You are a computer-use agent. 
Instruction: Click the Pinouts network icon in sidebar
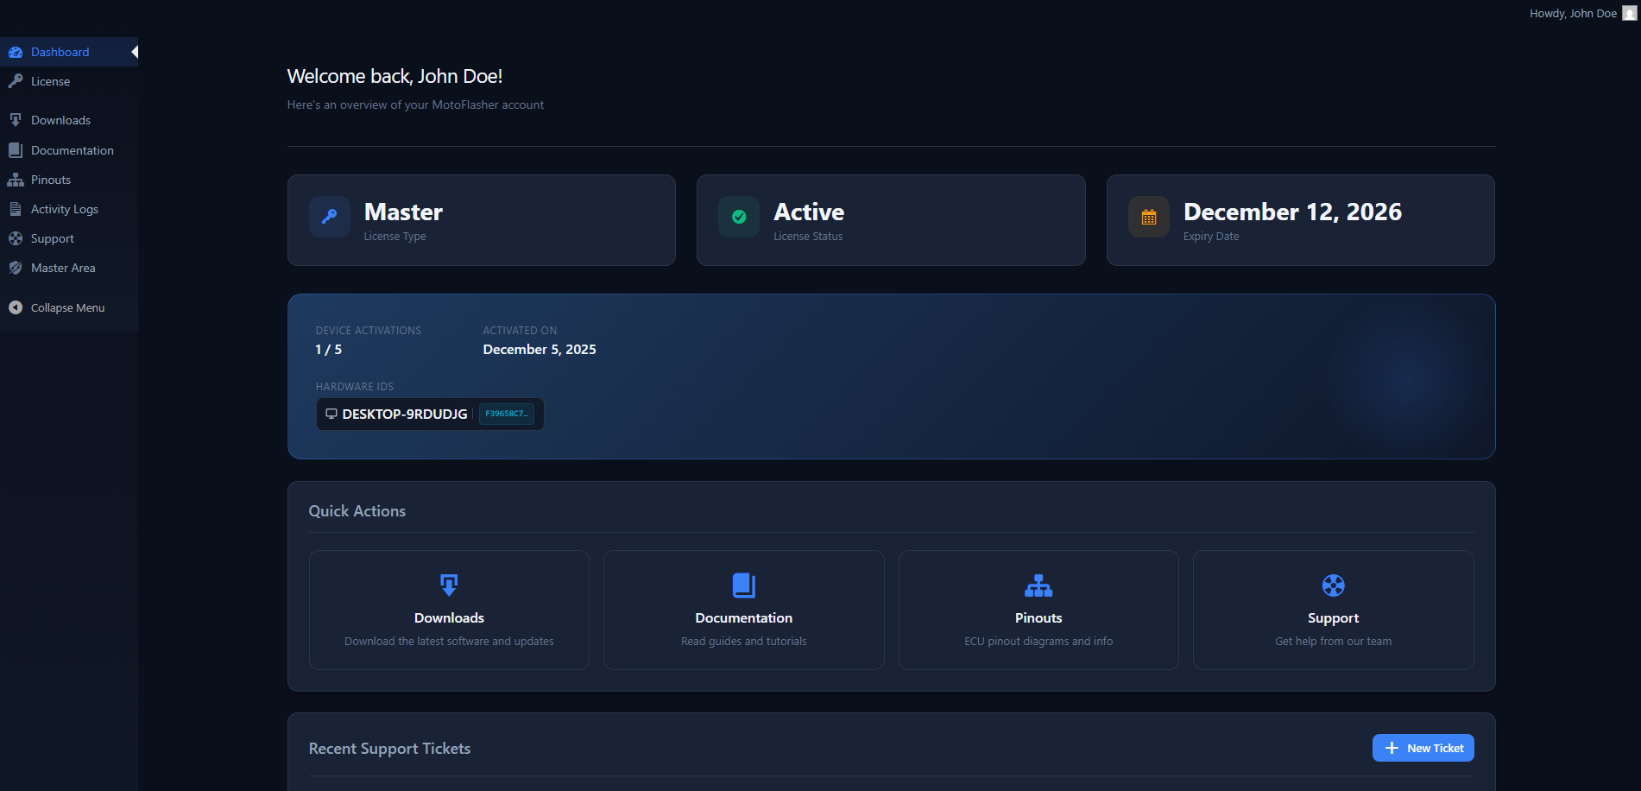point(16,180)
